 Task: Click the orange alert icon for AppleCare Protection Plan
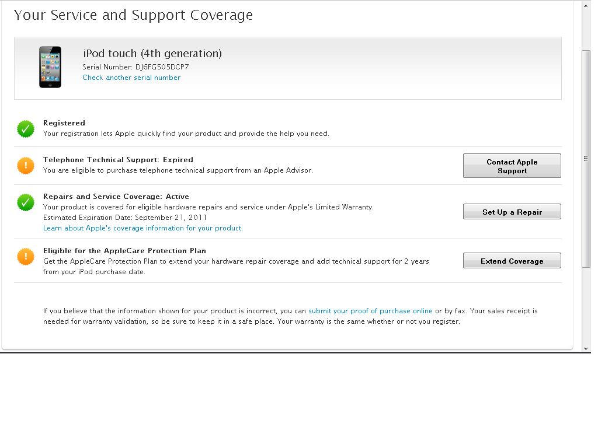pos(26,257)
